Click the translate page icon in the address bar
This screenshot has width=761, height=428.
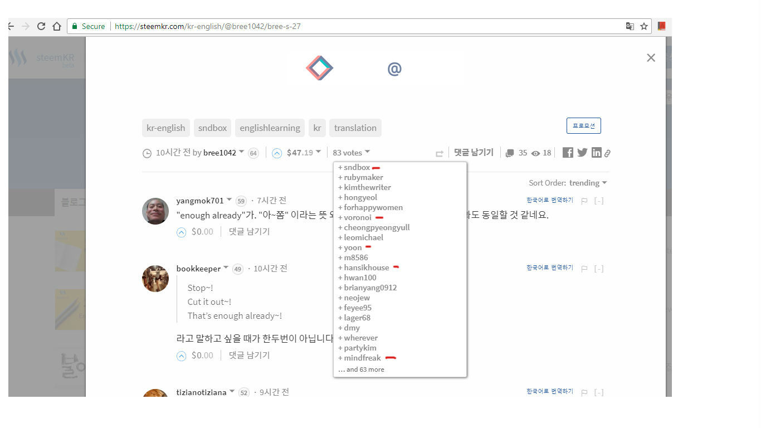[x=630, y=26]
